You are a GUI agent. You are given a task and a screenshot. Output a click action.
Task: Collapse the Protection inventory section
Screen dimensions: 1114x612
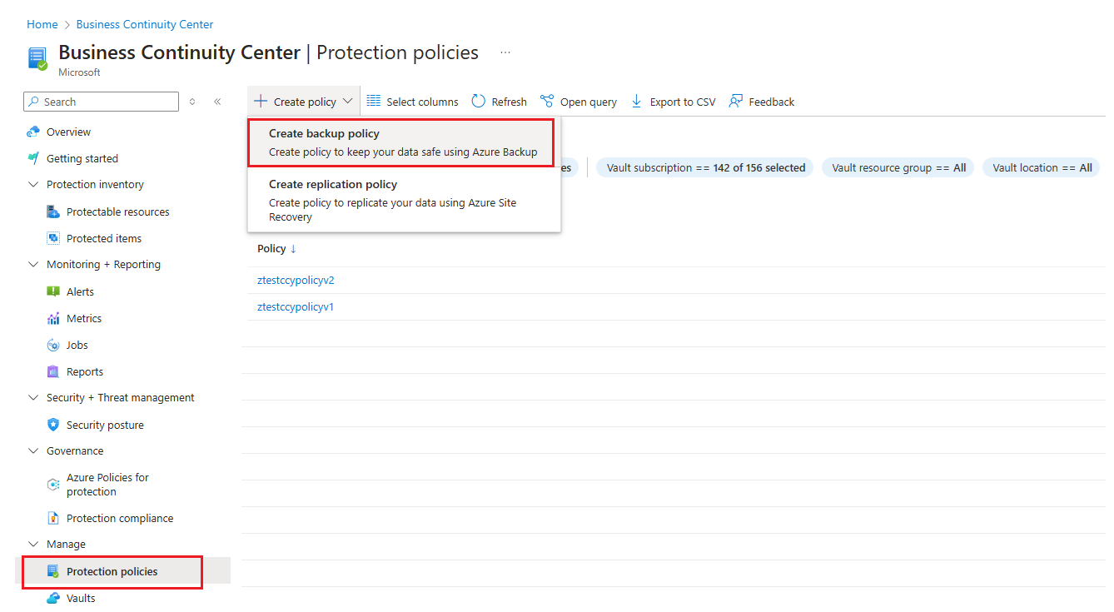33,185
